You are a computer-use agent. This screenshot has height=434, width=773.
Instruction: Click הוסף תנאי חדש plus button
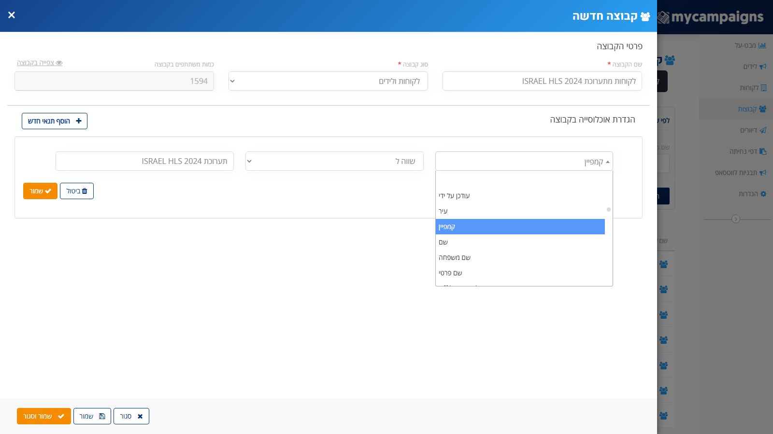(55, 121)
